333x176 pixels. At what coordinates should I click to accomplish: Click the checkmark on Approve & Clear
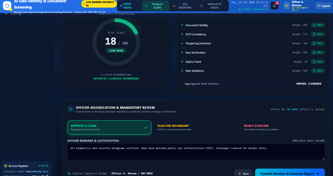[x=146, y=127]
